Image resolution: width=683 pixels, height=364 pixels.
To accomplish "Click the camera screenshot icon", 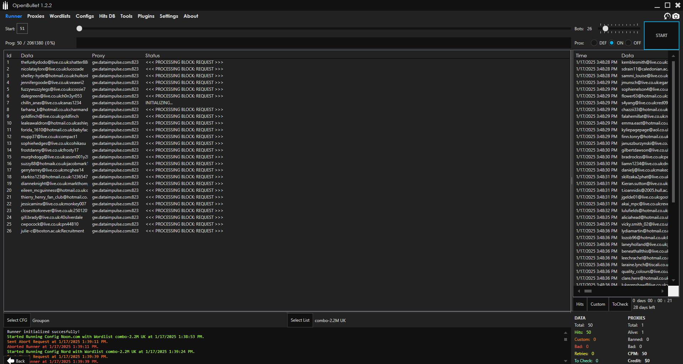I will [676, 16].
